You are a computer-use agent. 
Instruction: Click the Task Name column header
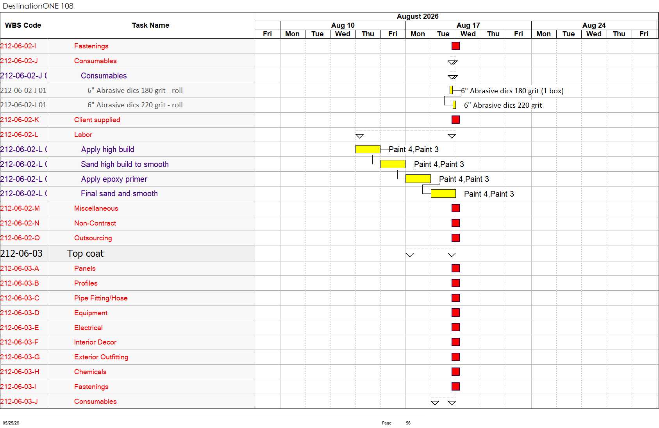[x=151, y=25]
